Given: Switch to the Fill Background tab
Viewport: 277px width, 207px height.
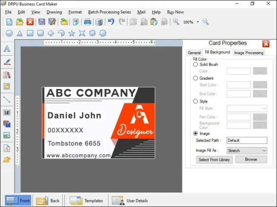Looking at the screenshot, I should [x=217, y=52].
